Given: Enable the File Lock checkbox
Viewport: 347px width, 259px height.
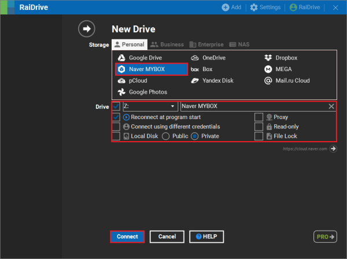Looking at the screenshot, I should 259,136.
